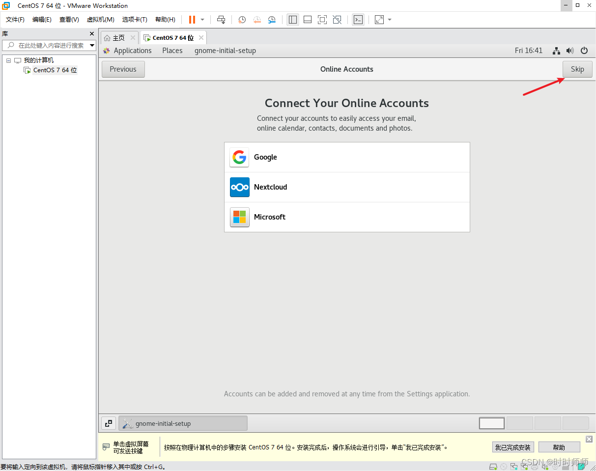
Task: Click the stretch guest display icon
Action: (379, 20)
